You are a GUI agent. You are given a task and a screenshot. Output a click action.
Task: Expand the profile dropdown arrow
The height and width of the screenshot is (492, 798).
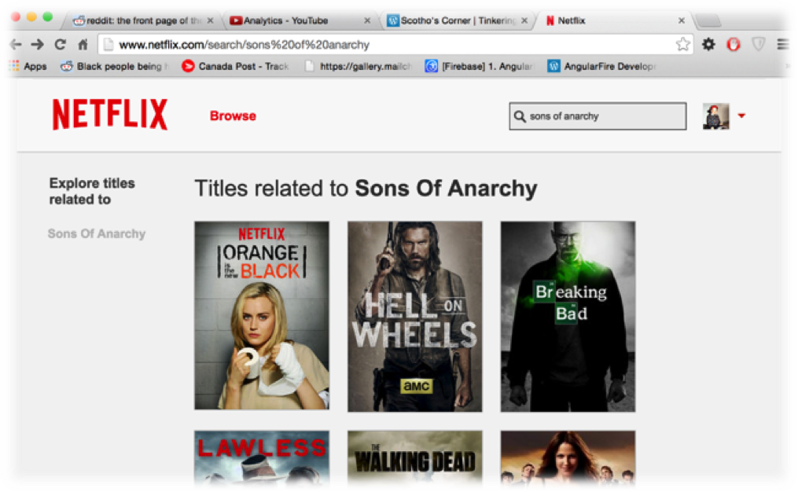741,116
